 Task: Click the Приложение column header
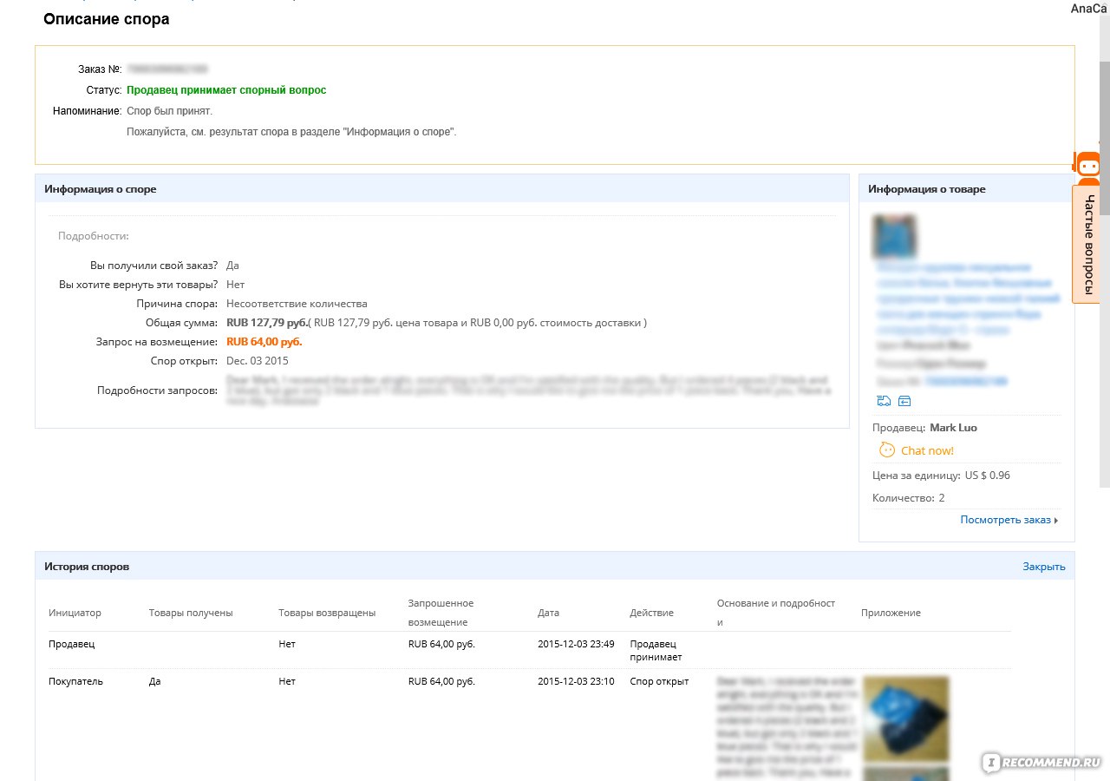(x=891, y=613)
